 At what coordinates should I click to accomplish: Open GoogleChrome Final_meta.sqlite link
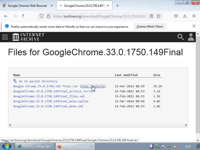pyautogui.click(x=51, y=101)
